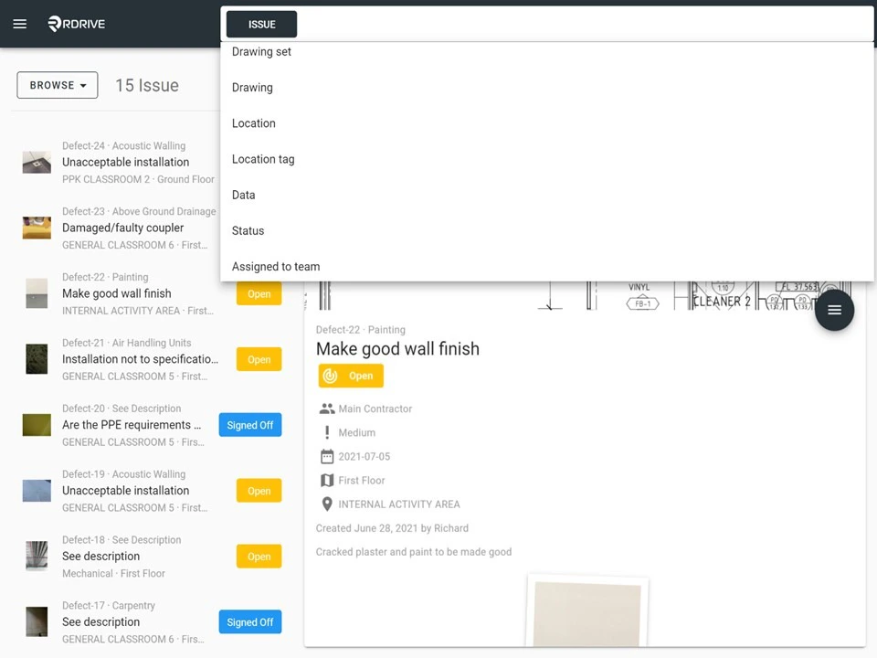Screen dimensions: 877x658
Task: Click the RDRIVE logo
Action: [76, 24]
